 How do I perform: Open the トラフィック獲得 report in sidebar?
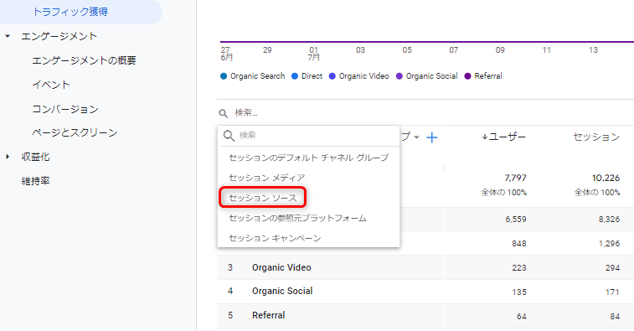tap(70, 12)
